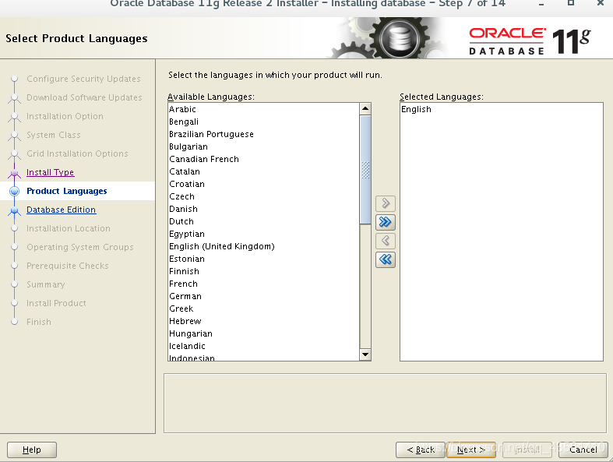The height and width of the screenshot is (462, 613).
Task: Click the move selected language right arrow
Action: tap(385, 203)
